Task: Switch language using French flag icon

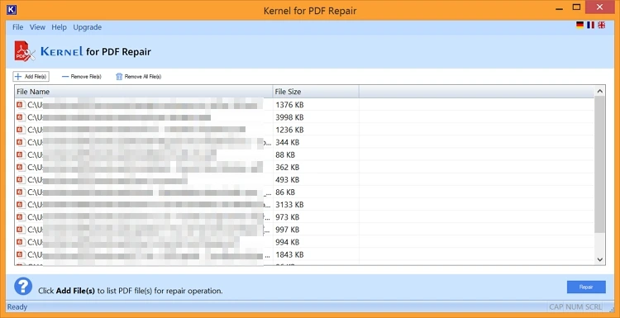Action: click(591, 25)
